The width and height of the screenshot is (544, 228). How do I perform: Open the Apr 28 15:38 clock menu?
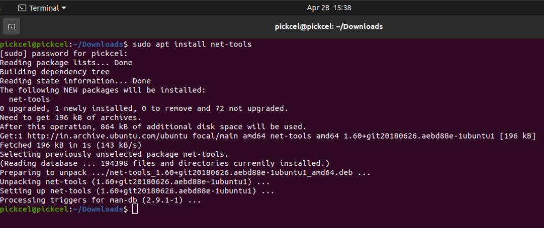329,8
